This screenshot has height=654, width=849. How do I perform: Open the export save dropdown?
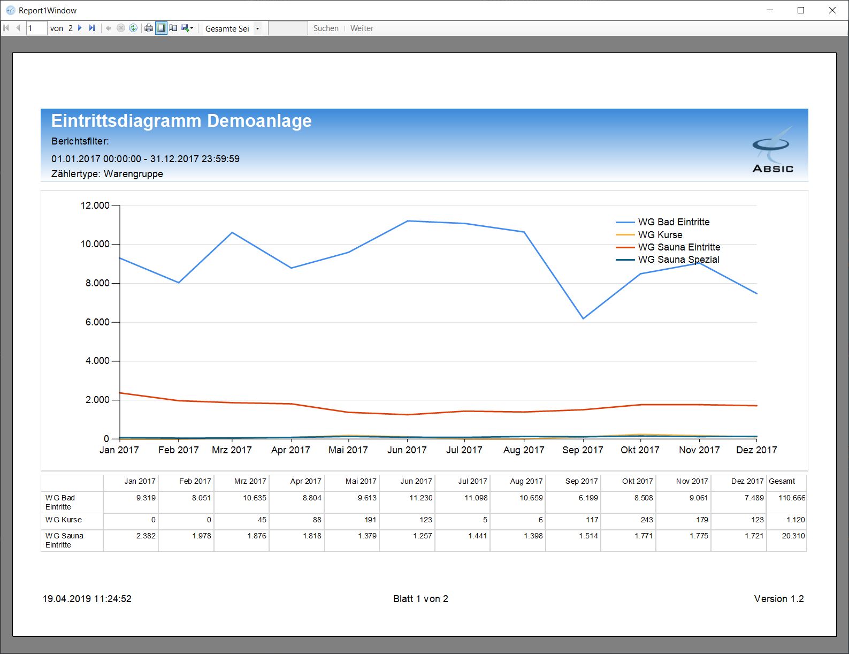187,28
